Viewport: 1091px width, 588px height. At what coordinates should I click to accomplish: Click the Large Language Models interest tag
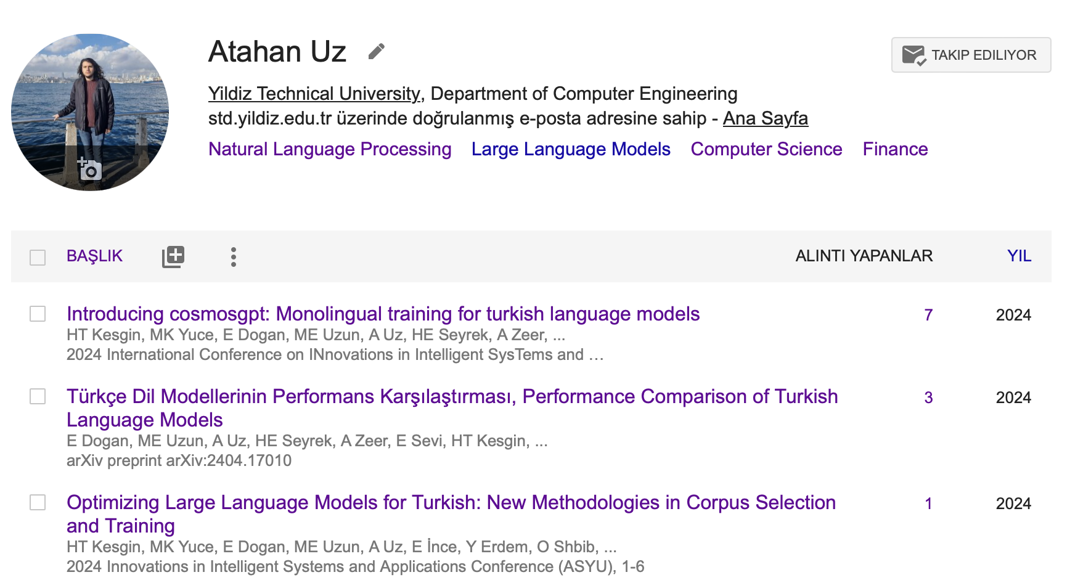point(571,149)
